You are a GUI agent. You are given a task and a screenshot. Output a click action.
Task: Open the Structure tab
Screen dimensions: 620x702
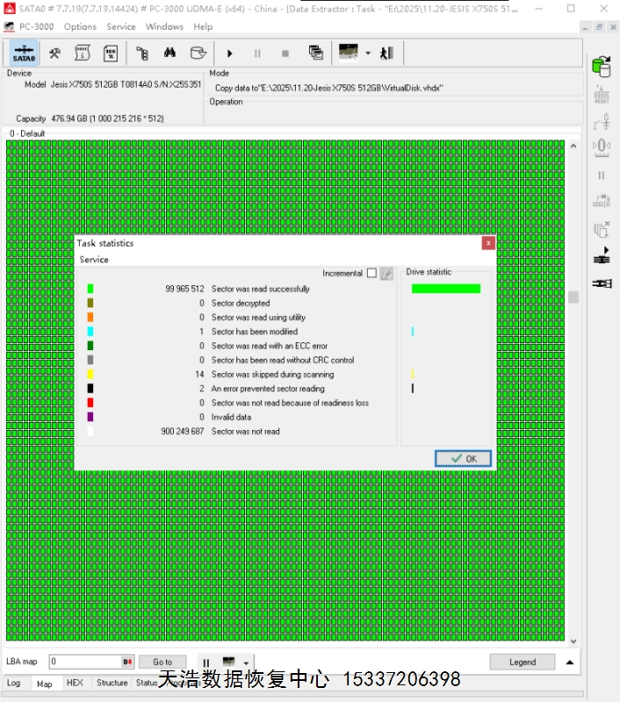coord(112,683)
